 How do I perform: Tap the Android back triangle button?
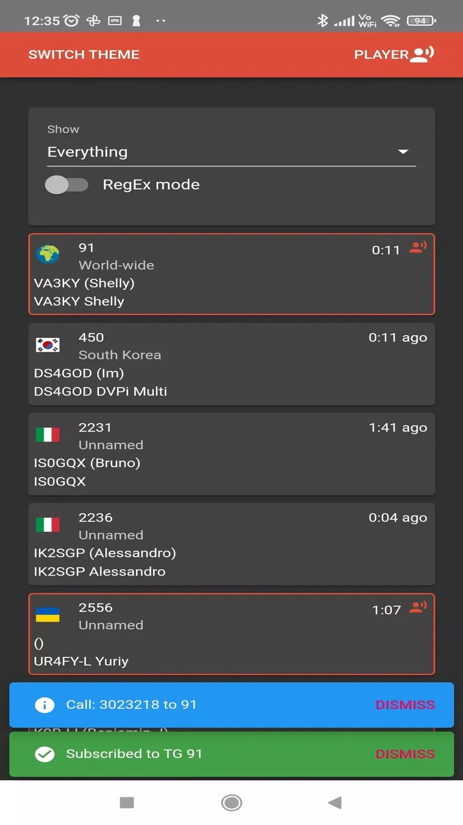[335, 802]
